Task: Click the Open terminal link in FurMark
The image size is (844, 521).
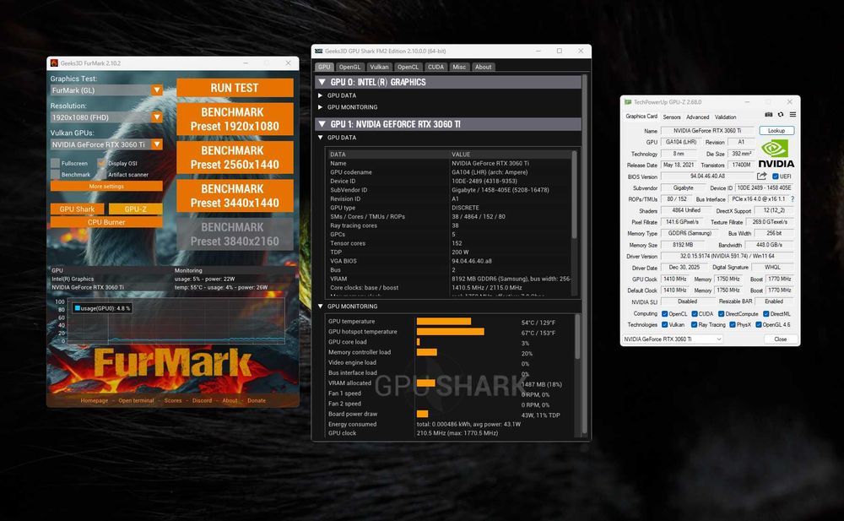Action: (x=136, y=400)
